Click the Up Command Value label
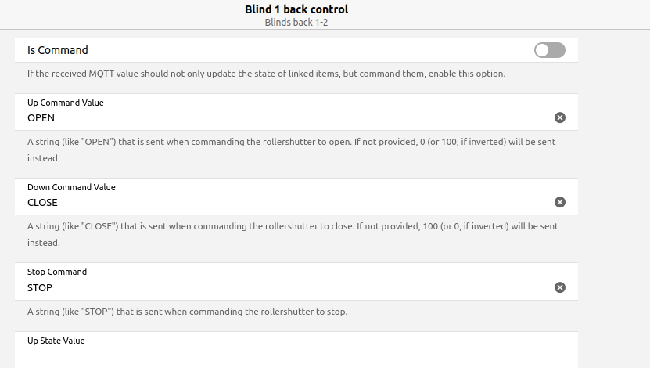Image resolution: width=650 pixels, height=368 pixels. [x=65, y=103]
